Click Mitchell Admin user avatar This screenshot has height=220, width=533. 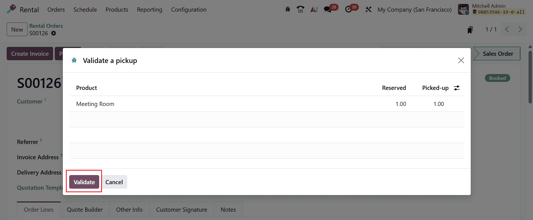[463, 9]
